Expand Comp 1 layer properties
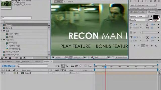The height and width of the screenshot is (90, 161). click(12, 73)
